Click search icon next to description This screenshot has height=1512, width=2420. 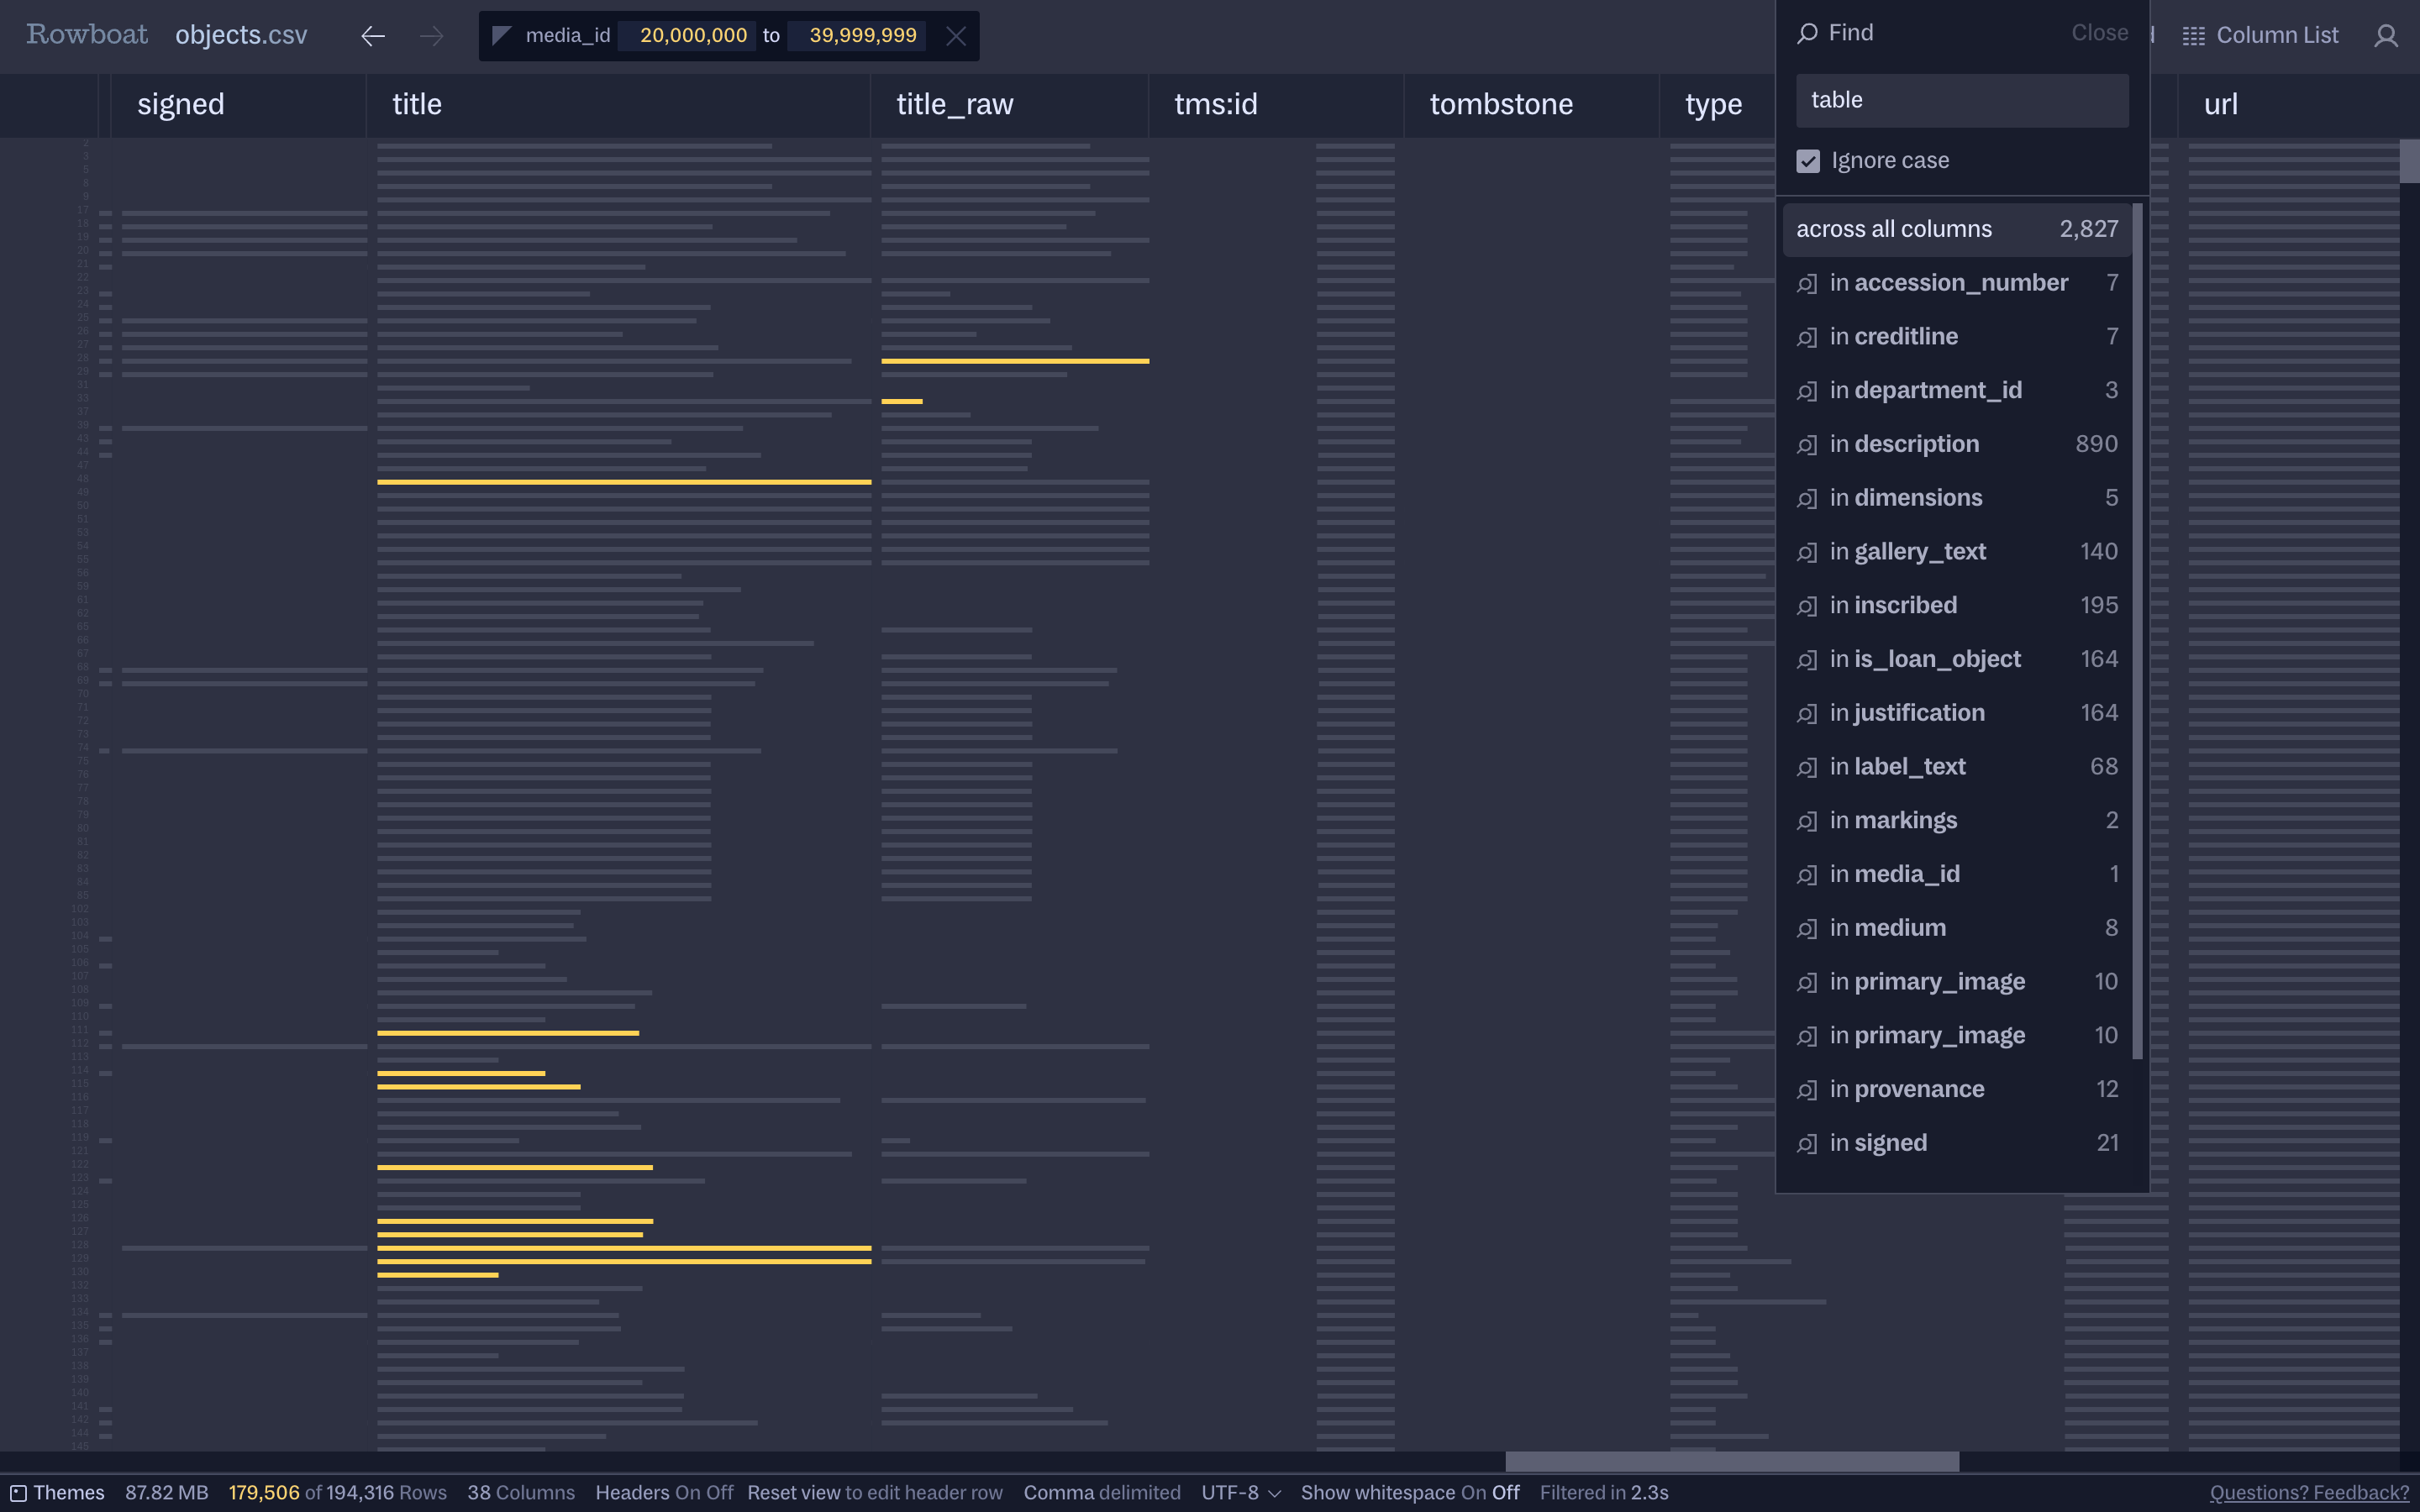coord(1806,445)
